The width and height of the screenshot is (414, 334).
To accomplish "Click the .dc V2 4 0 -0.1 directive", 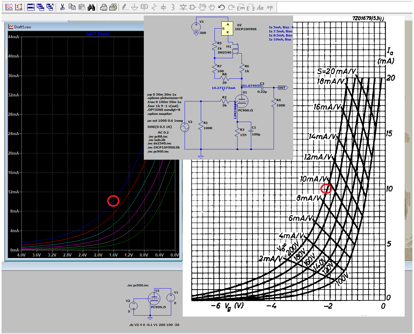I will [154, 325].
